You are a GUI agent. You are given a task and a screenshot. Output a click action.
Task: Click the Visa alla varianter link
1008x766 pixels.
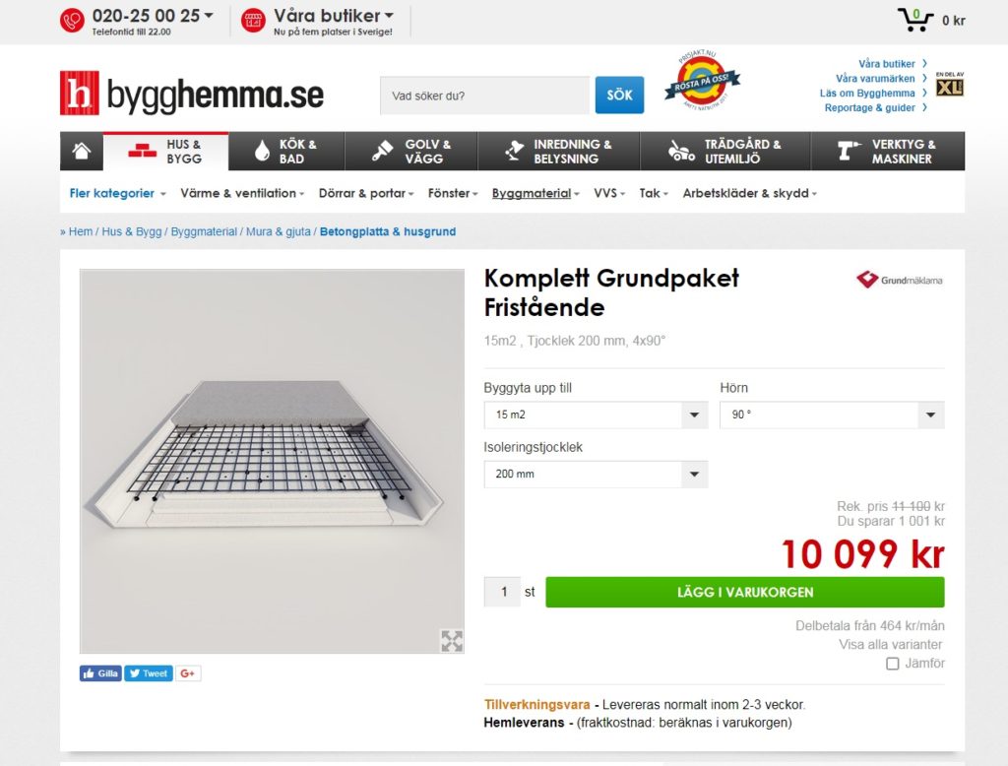click(x=890, y=645)
